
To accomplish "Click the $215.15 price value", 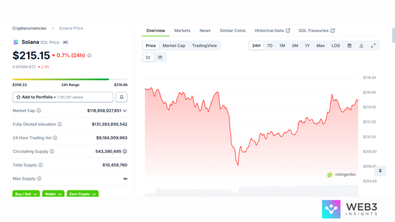I will [x=31, y=55].
